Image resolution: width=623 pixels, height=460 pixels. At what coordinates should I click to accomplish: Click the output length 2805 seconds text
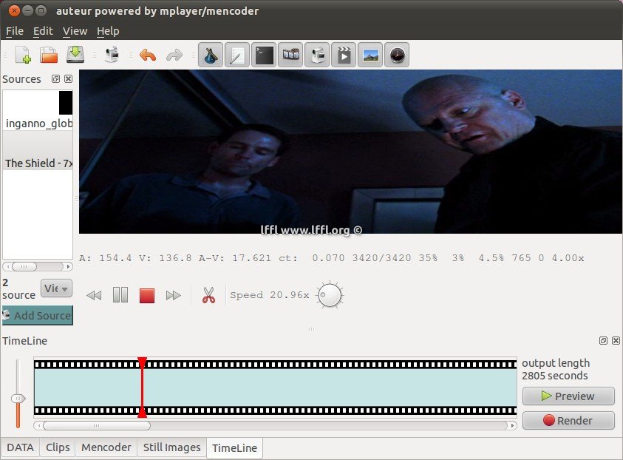[x=556, y=369]
